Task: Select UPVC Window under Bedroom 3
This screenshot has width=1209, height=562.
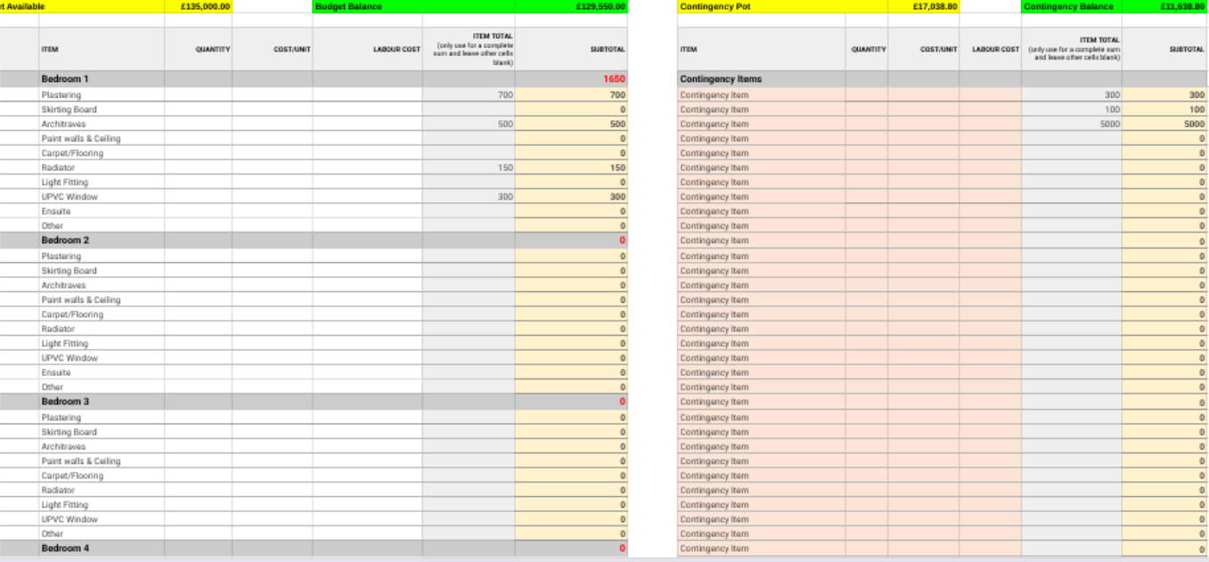Action: pyautogui.click(x=69, y=519)
